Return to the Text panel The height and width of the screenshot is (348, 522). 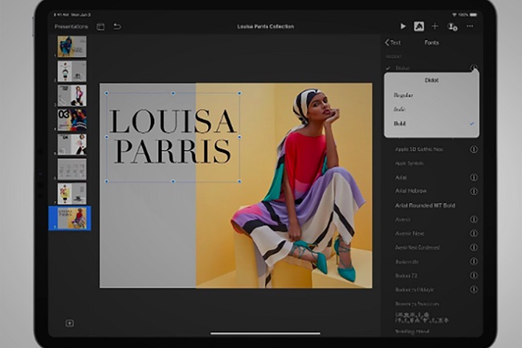tap(393, 43)
